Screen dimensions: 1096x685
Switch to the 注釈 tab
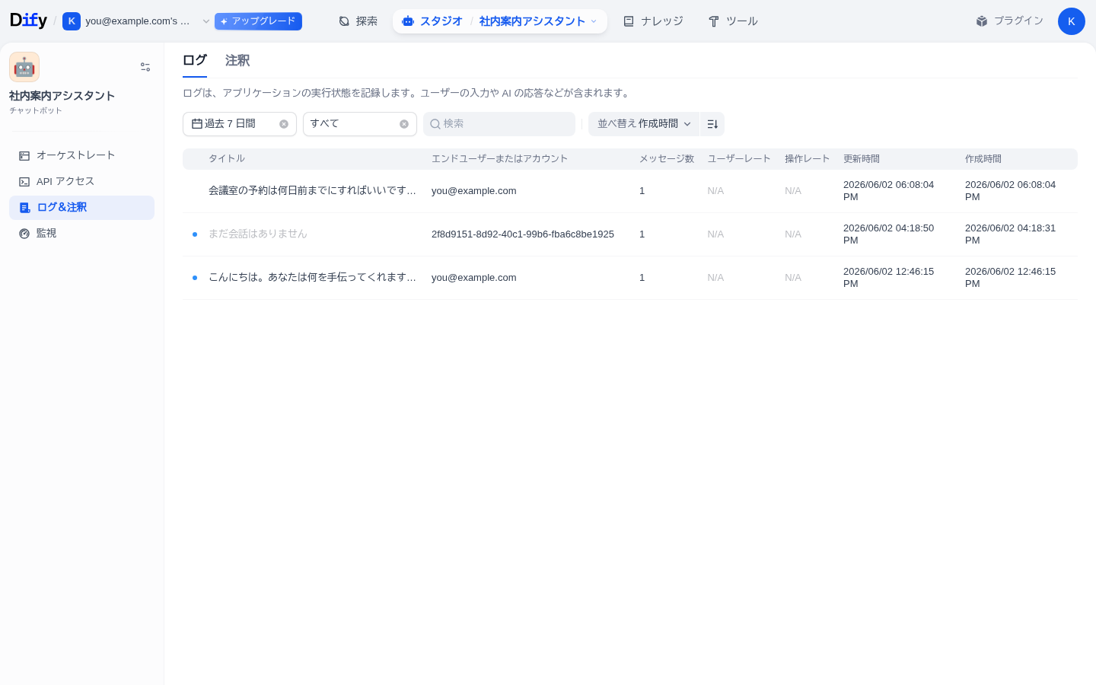[237, 61]
